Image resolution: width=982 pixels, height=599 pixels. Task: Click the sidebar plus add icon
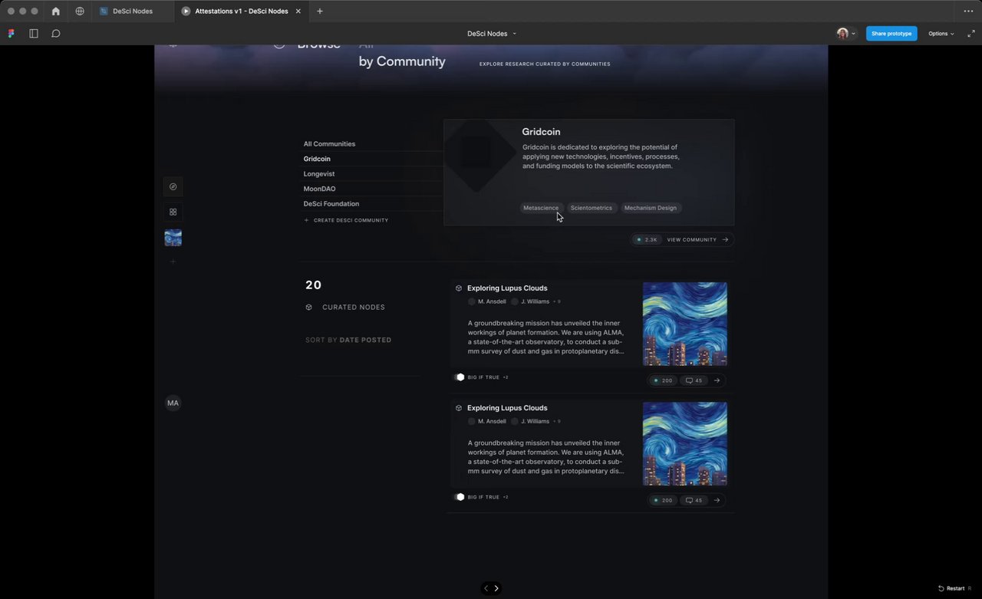[x=173, y=262]
